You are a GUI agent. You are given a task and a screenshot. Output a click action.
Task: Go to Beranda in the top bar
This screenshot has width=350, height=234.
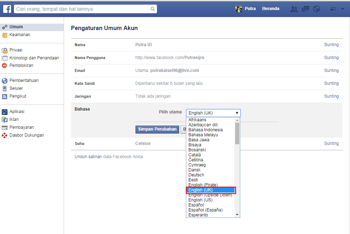(x=271, y=8)
